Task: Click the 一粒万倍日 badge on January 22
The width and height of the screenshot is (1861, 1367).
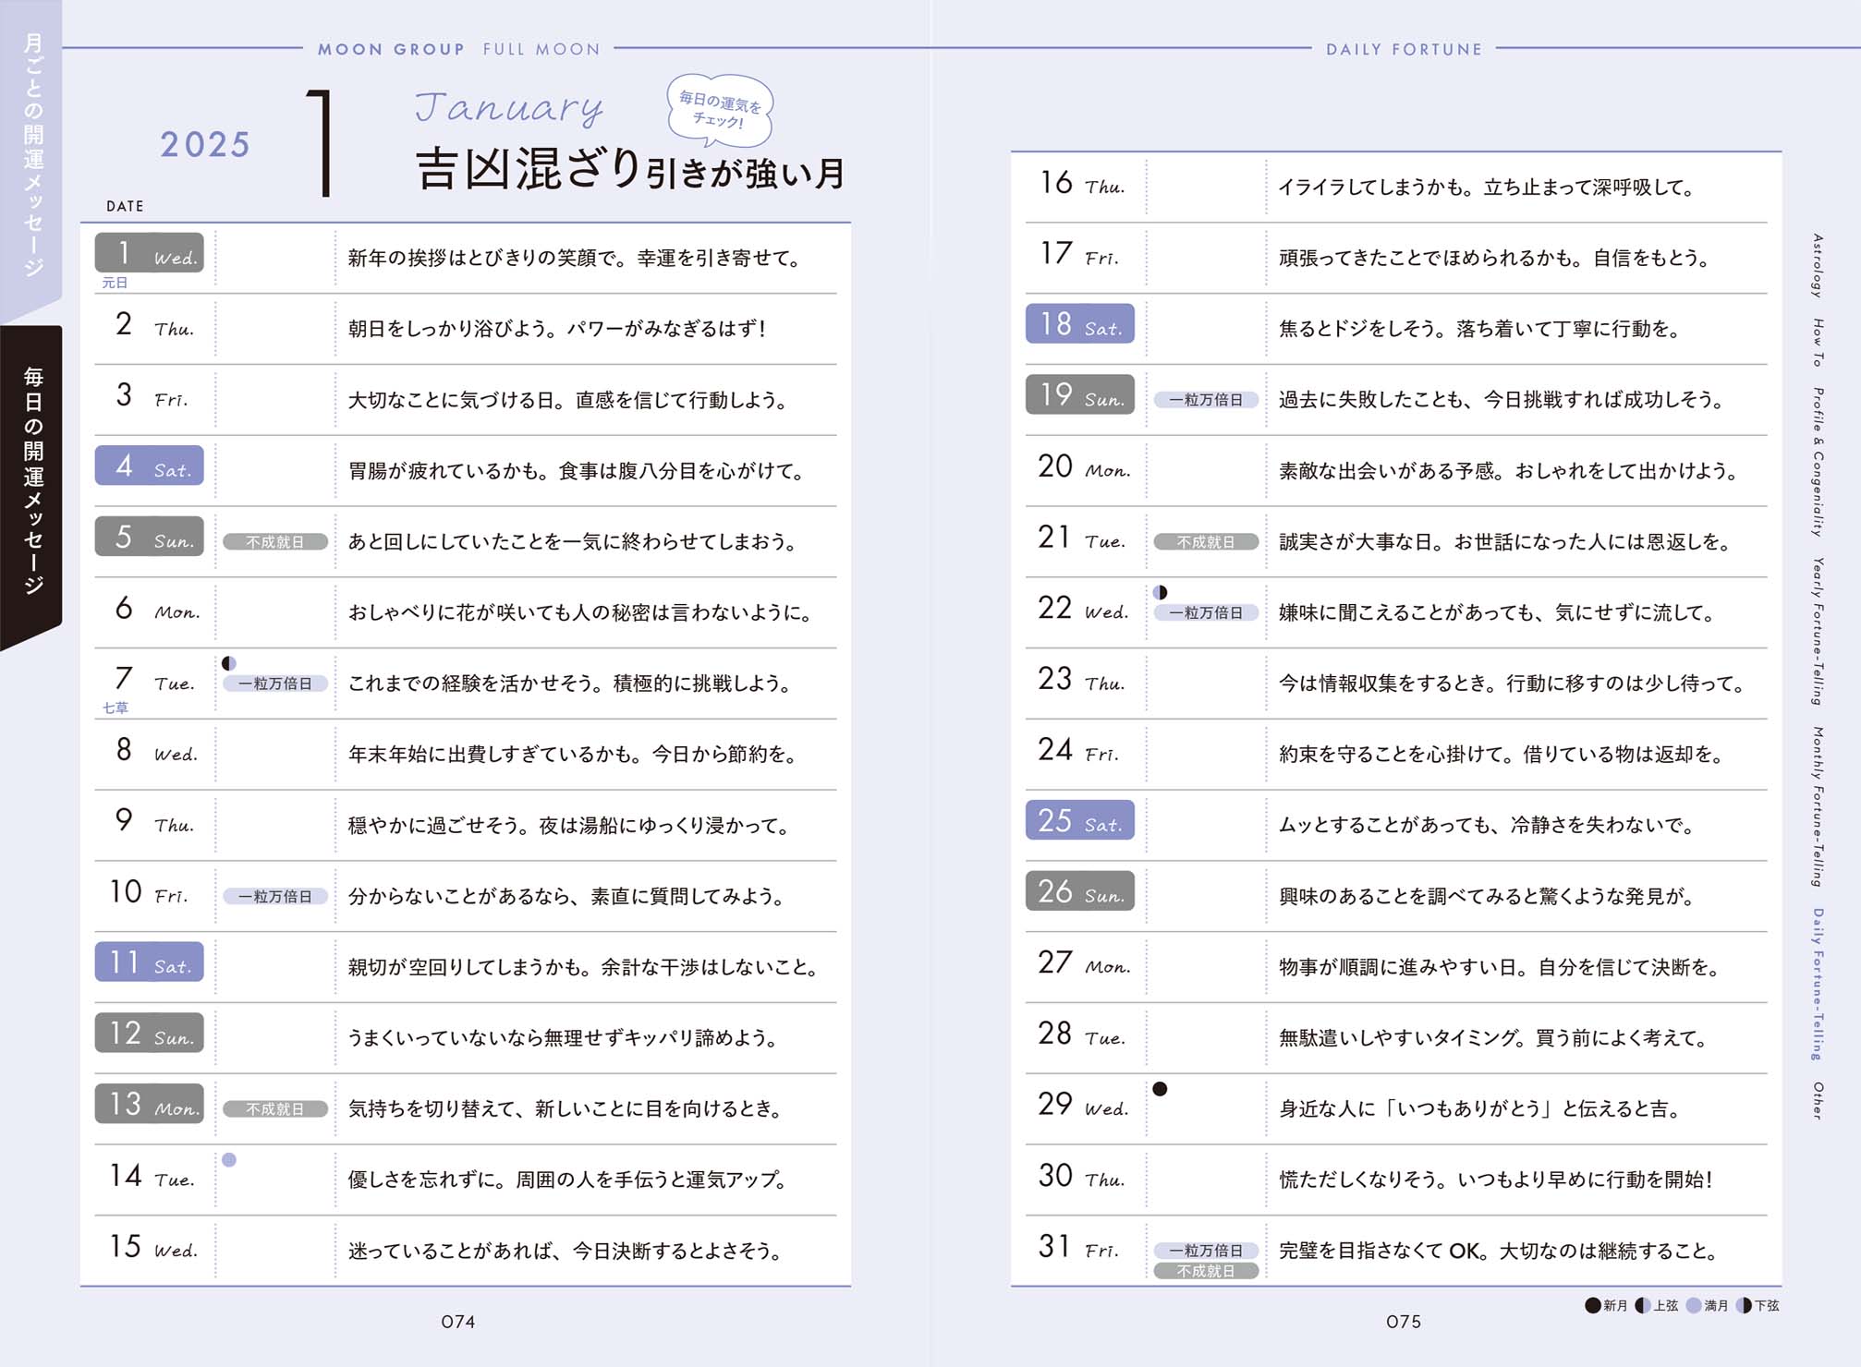Action: click(1206, 612)
